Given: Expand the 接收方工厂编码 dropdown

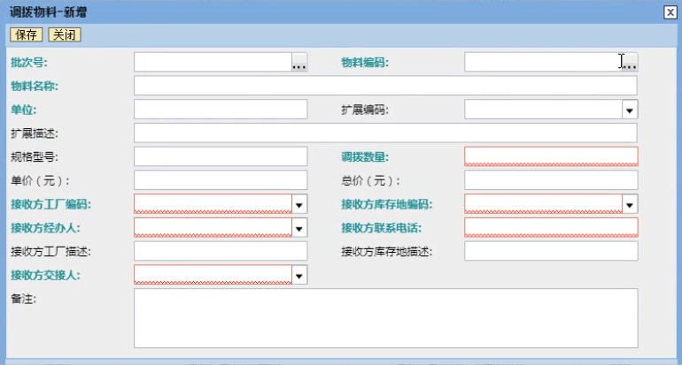Looking at the screenshot, I should (x=299, y=204).
